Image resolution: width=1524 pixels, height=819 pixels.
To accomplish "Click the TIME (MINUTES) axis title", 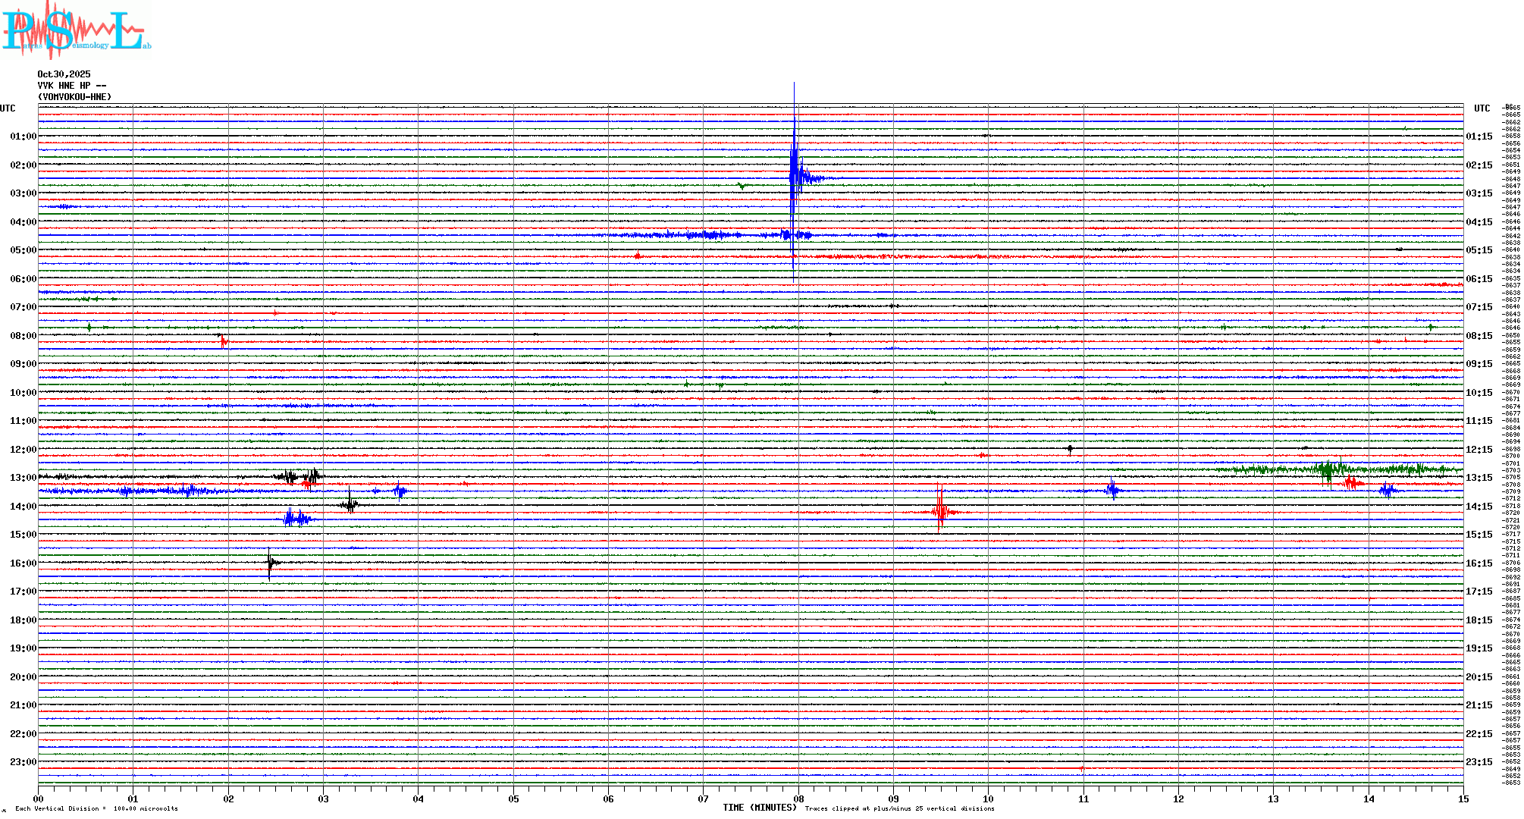I will [759, 808].
